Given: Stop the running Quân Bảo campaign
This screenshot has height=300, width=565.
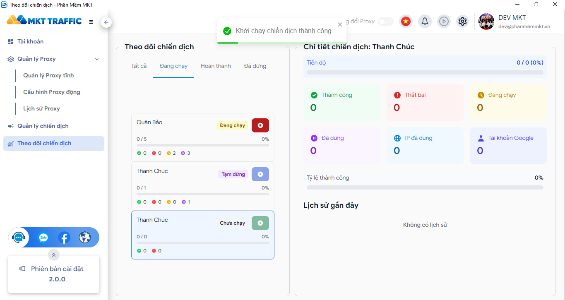Looking at the screenshot, I should (x=260, y=125).
